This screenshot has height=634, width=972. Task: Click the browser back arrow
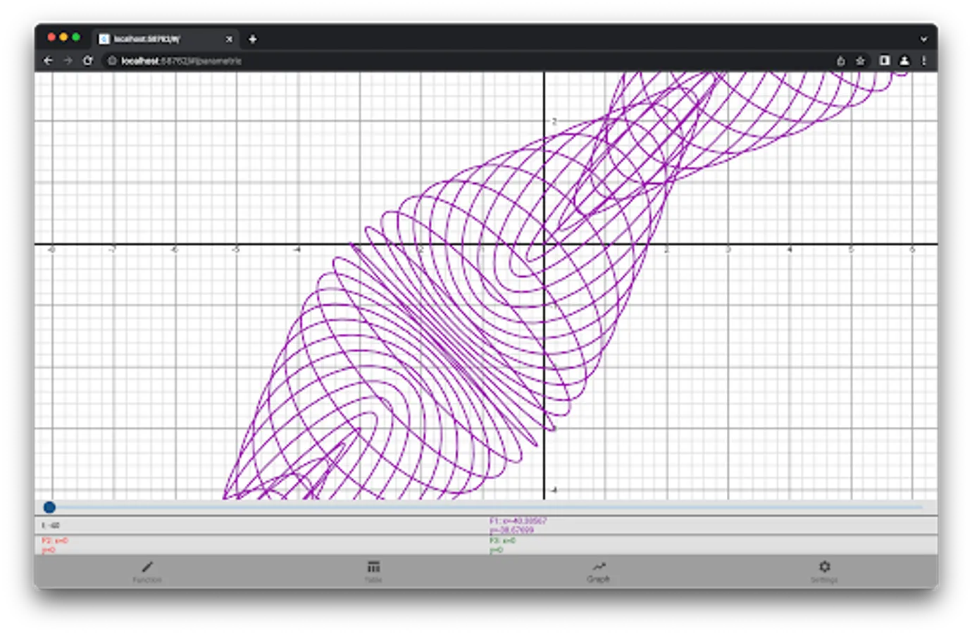(x=48, y=61)
